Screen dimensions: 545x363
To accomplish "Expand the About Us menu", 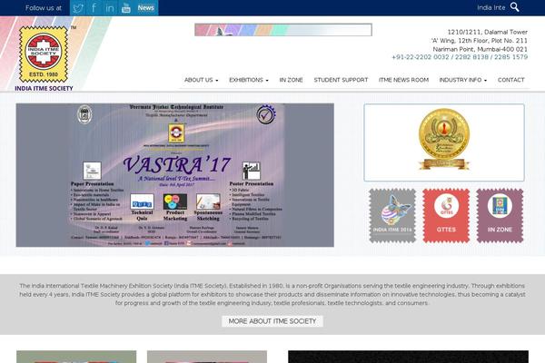I will [x=202, y=80].
